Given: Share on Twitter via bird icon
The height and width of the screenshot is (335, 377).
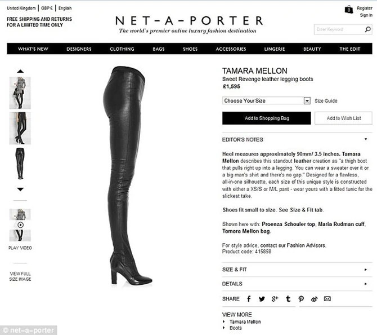Looking at the screenshot, I should coord(262,299).
